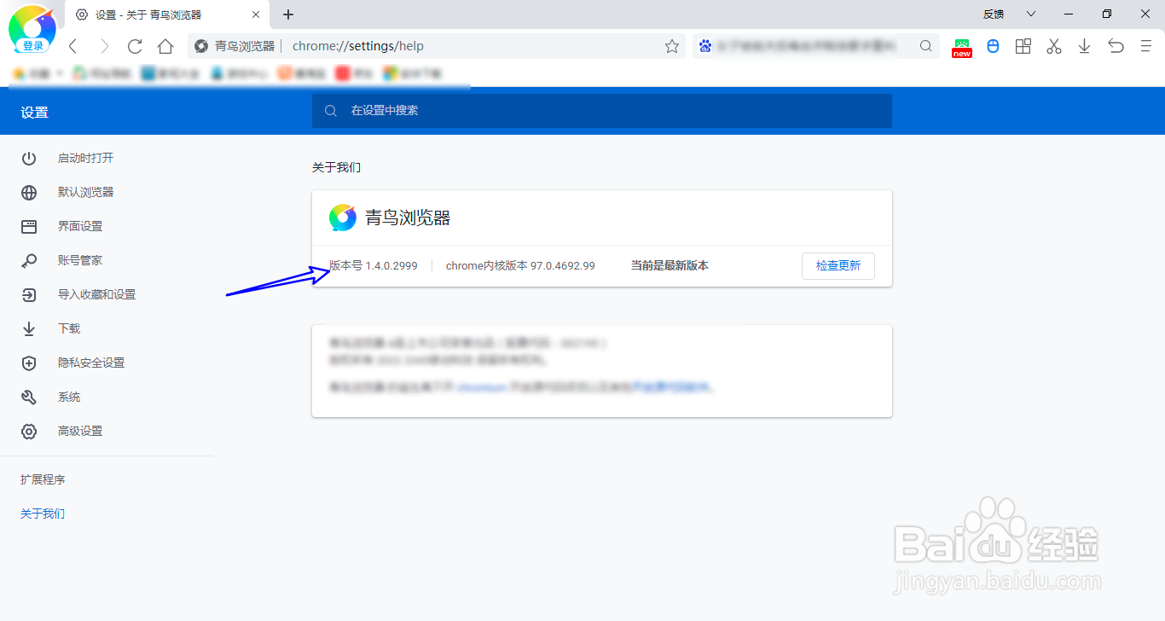Click the 登录 avatar logo
This screenshot has width=1165, height=621.
(x=32, y=30)
